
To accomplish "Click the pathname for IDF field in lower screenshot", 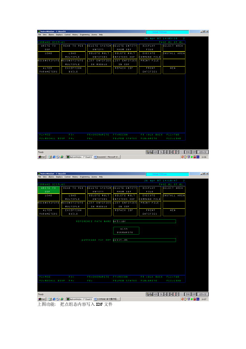I will 144,240.
